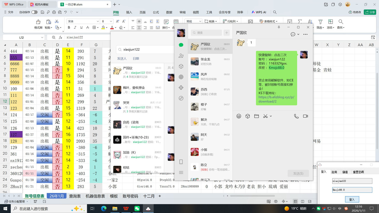Click the yellow fill color swatch icon
Screen dimensions: 379x213
coord(103,28)
